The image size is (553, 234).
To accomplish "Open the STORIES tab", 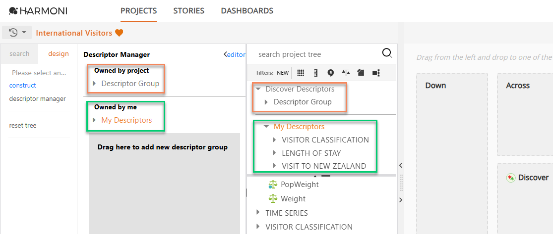I will click(188, 11).
